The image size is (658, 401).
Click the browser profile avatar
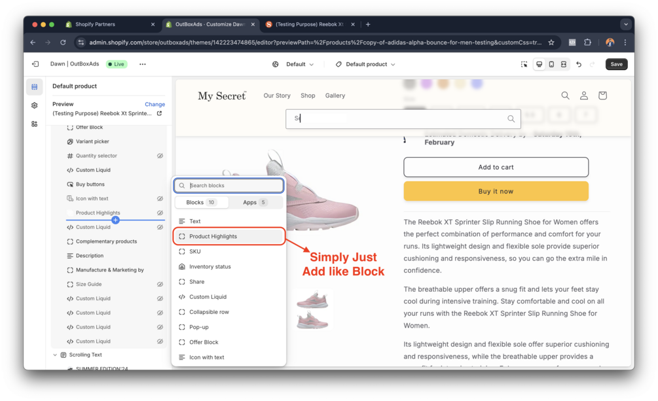(610, 43)
